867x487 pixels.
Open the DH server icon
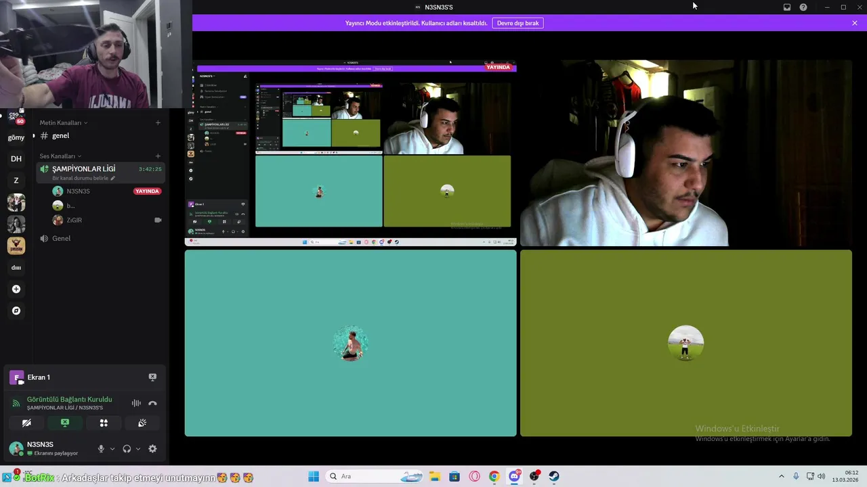point(16,159)
